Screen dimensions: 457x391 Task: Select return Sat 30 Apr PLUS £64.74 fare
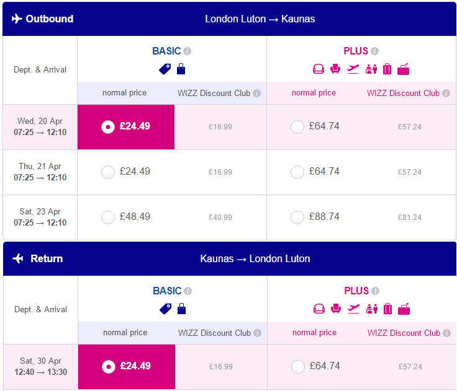(298, 367)
